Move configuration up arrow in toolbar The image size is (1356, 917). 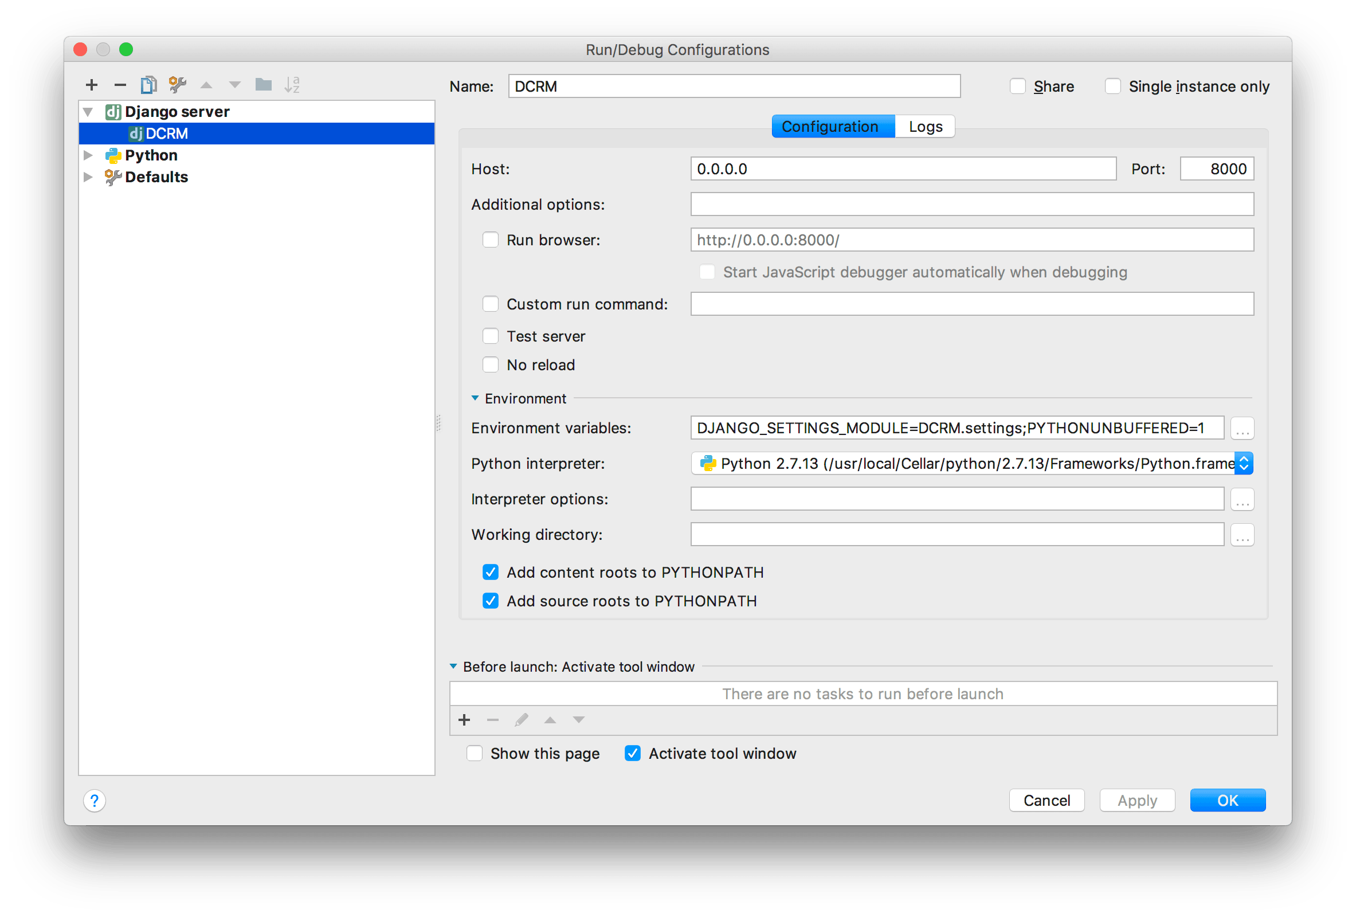pos(206,85)
